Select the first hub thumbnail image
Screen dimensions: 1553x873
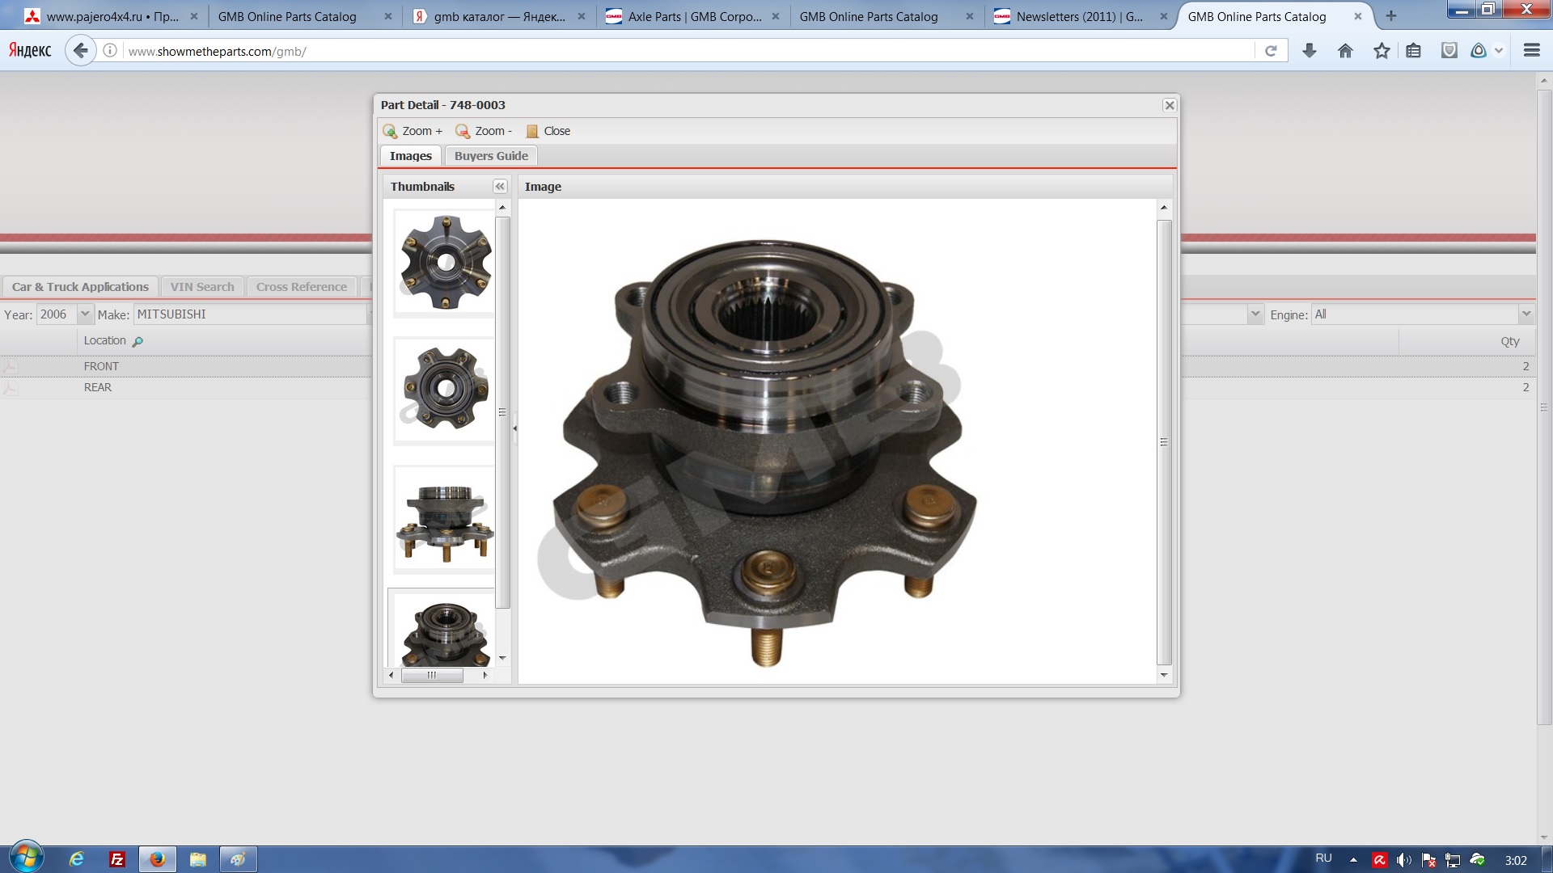coord(444,263)
